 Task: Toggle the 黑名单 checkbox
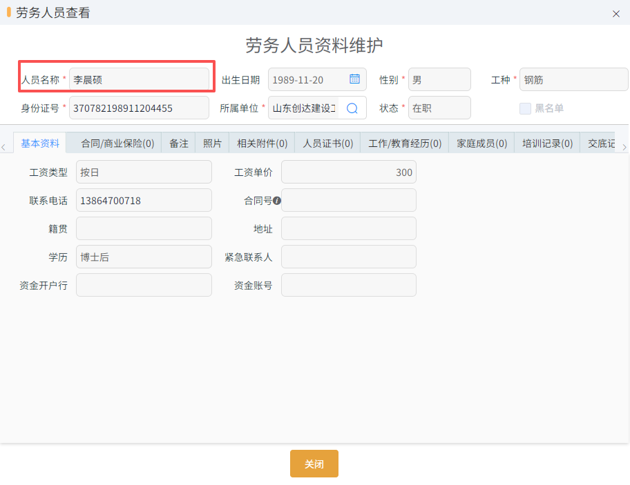(525, 108)
